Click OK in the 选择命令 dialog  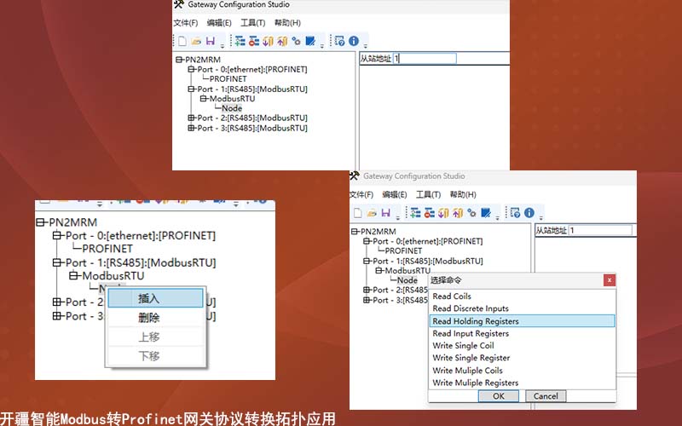(x=499, y=396)
